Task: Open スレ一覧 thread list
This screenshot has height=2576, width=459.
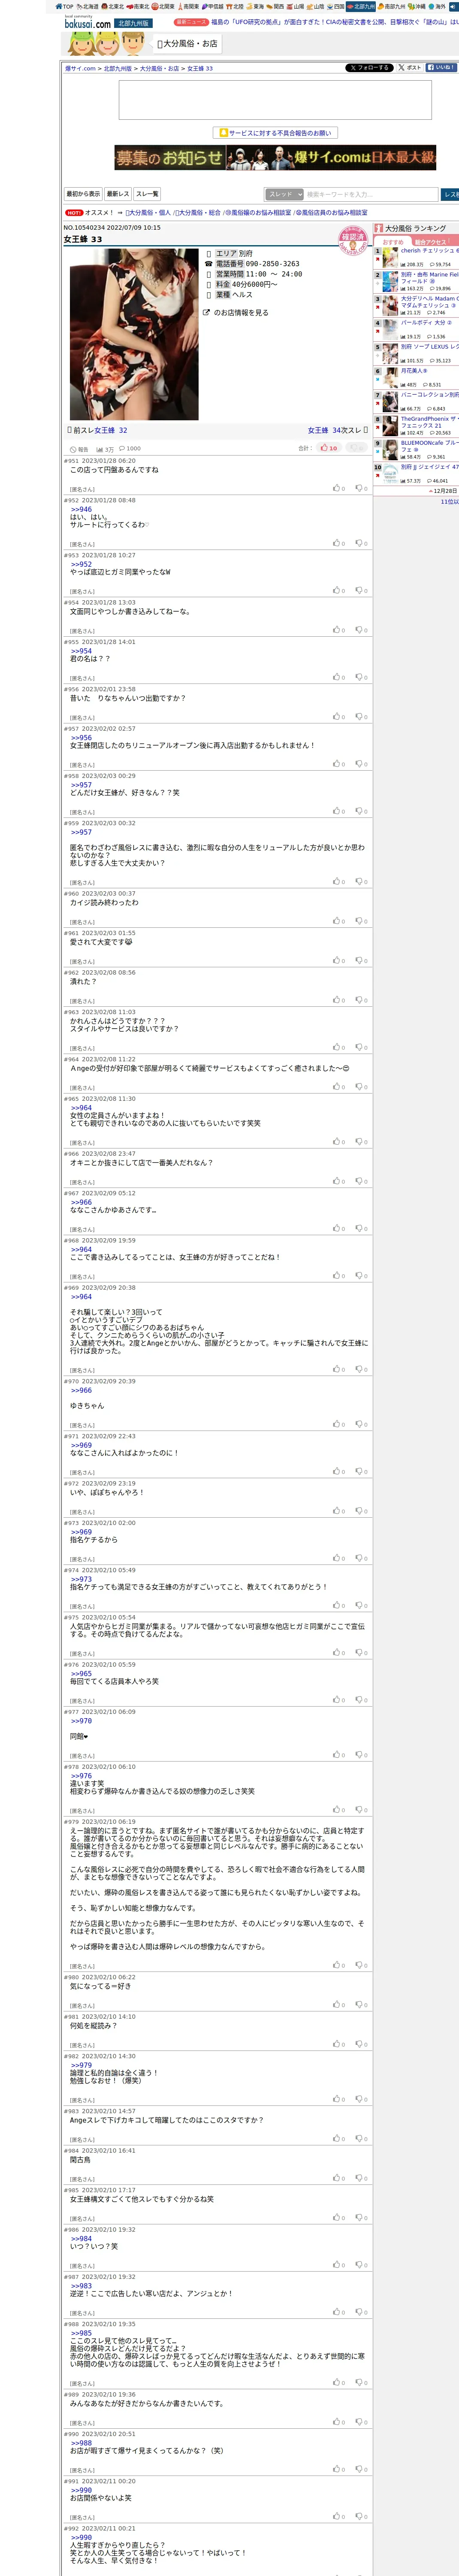Action: click(147, 194)
